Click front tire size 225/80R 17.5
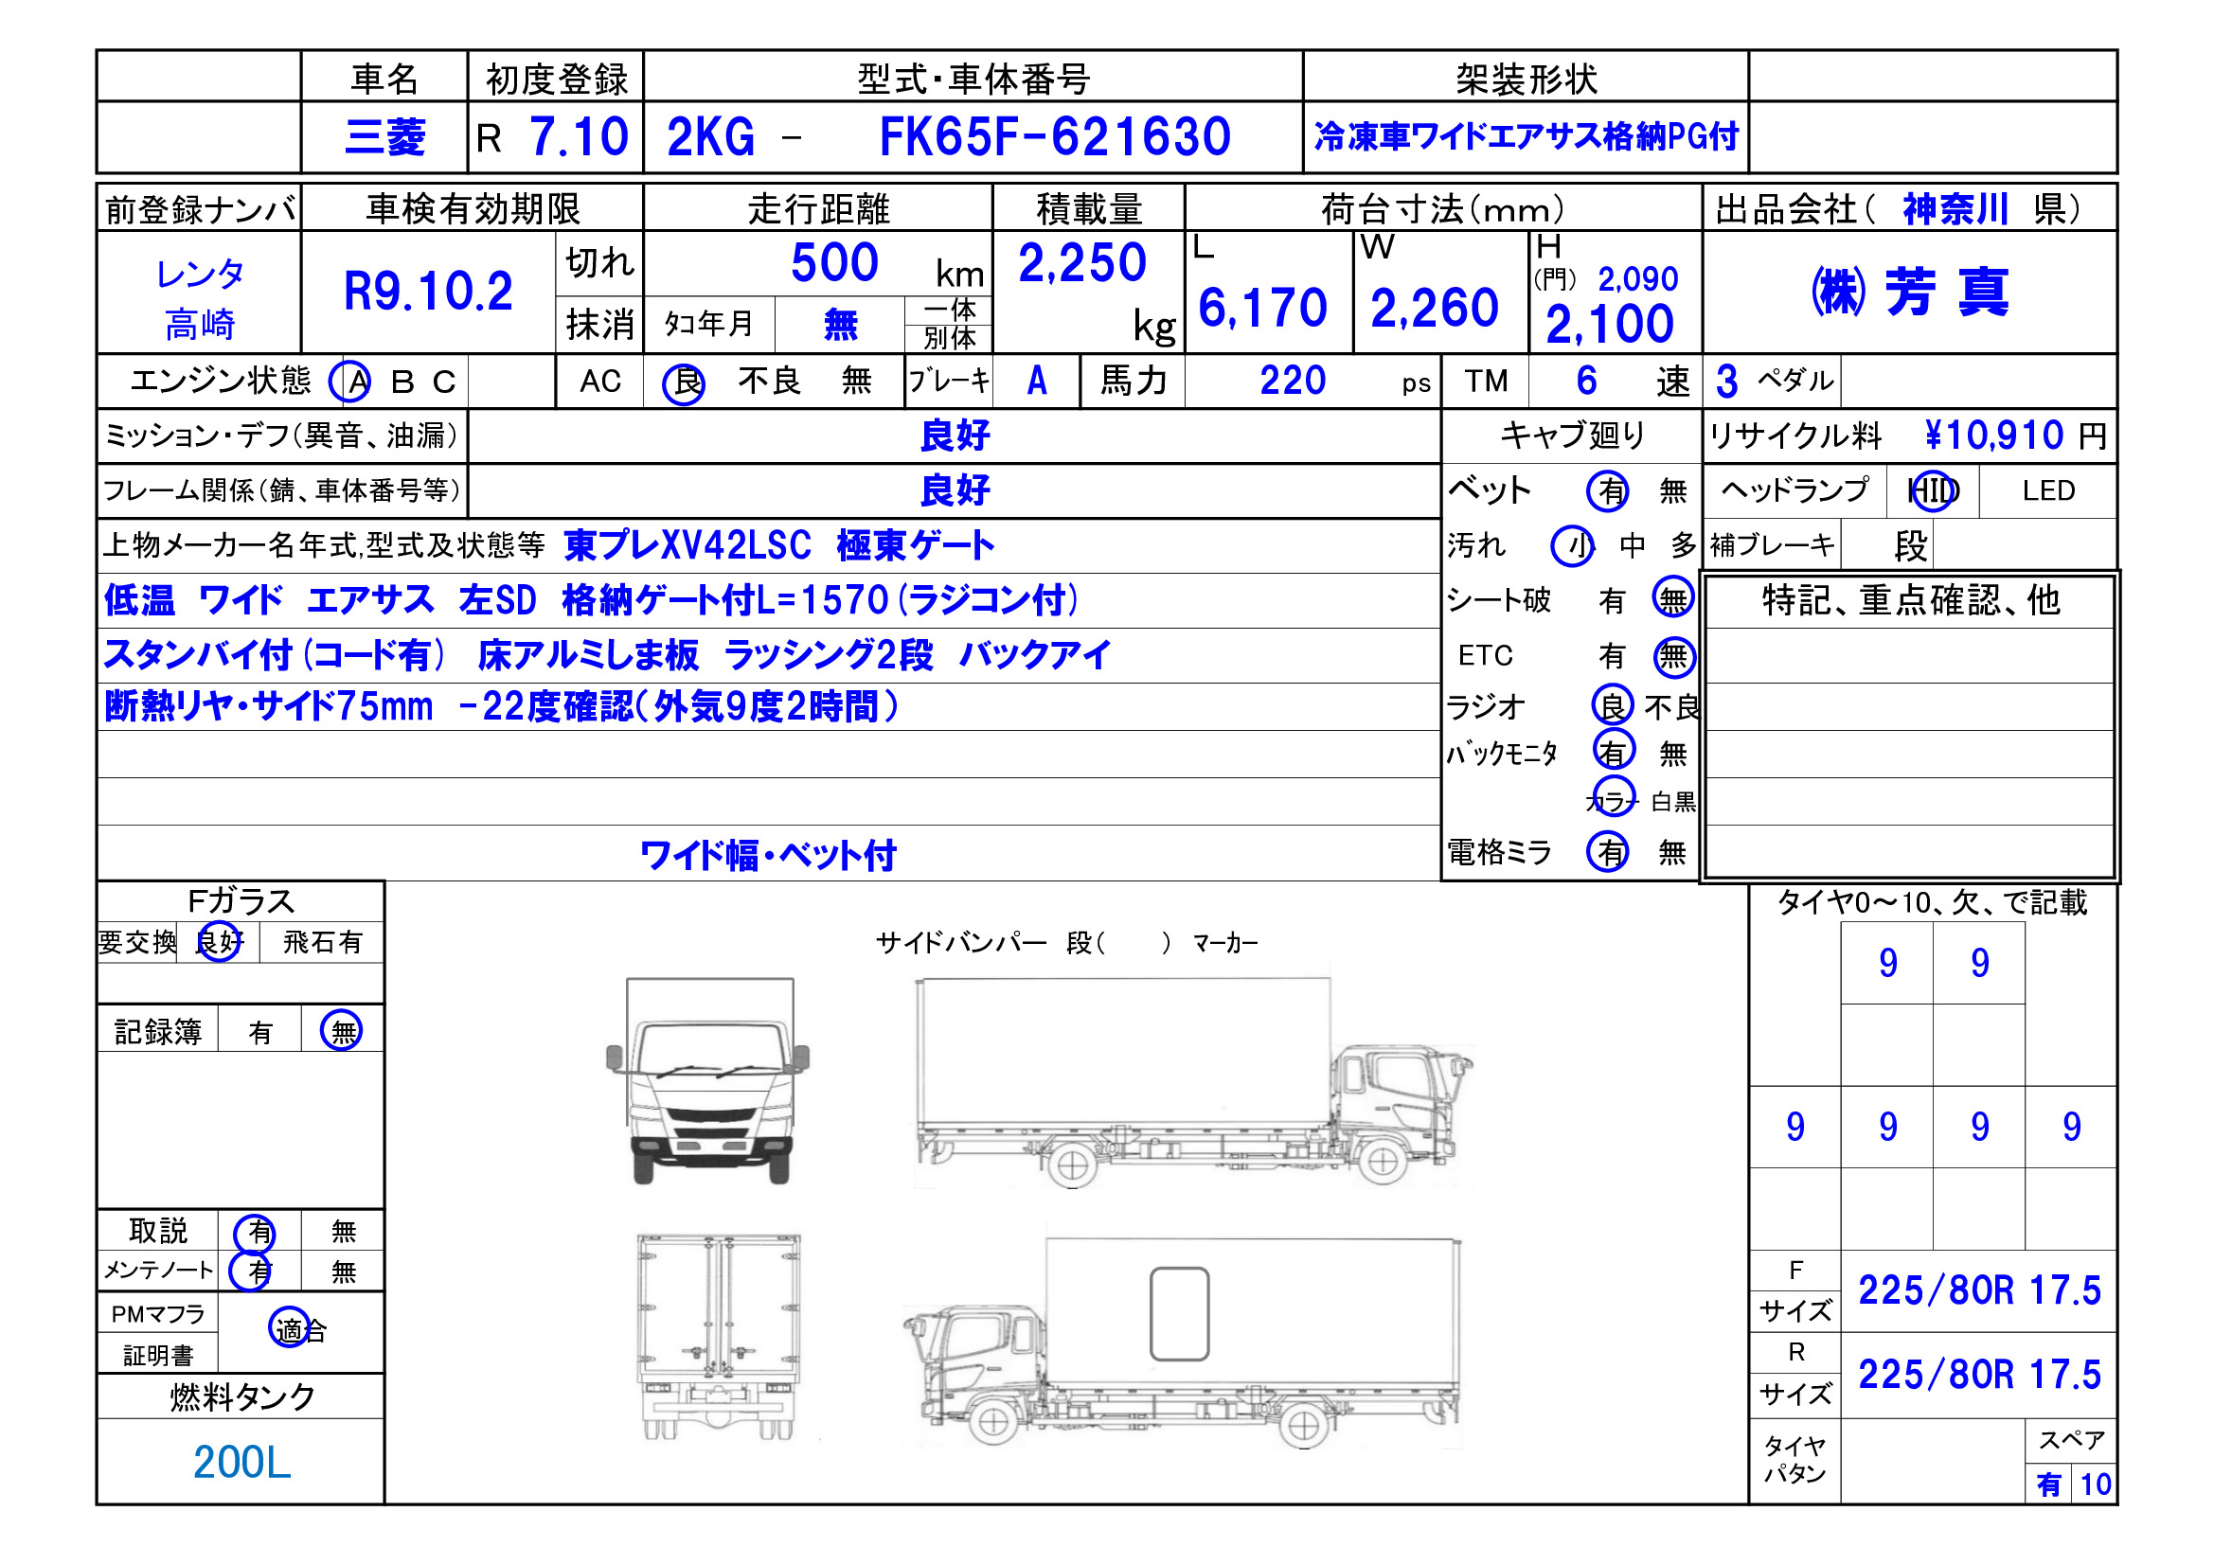Screen dimensions: 2214x1565 click(1979, 1291)
